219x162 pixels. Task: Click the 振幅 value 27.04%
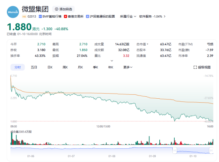[82, 56]
